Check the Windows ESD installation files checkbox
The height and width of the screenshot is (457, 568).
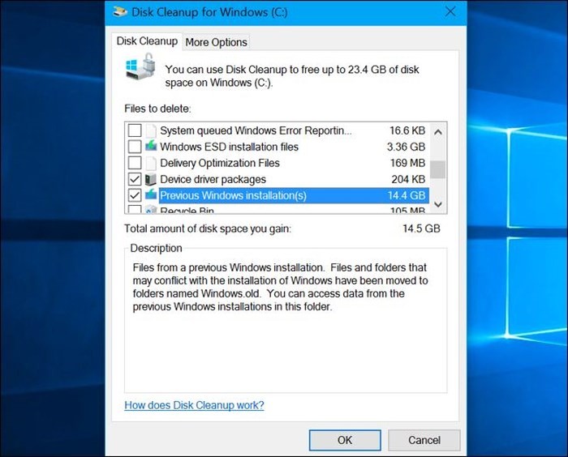point(135,147)
